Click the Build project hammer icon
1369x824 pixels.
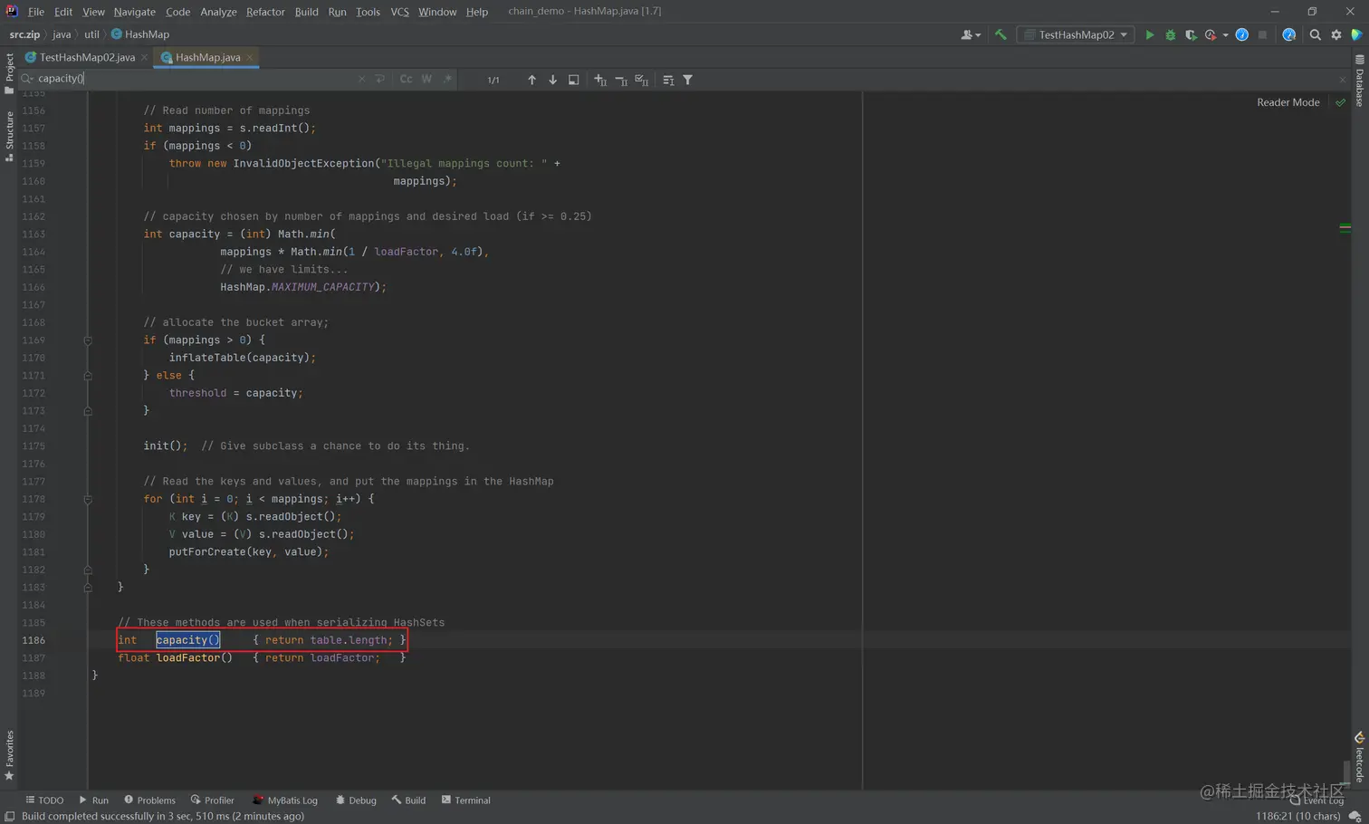[1000, 34]
